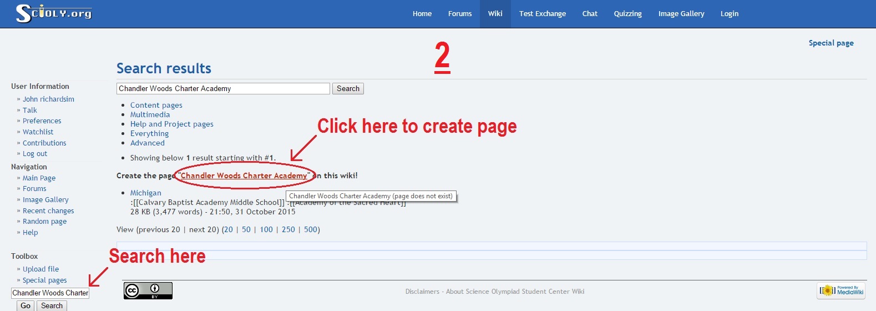This screenshot has width=876, height=311.
Task: Click the red Chandler Woods Charter Academy link
Action: click(244, 175)
